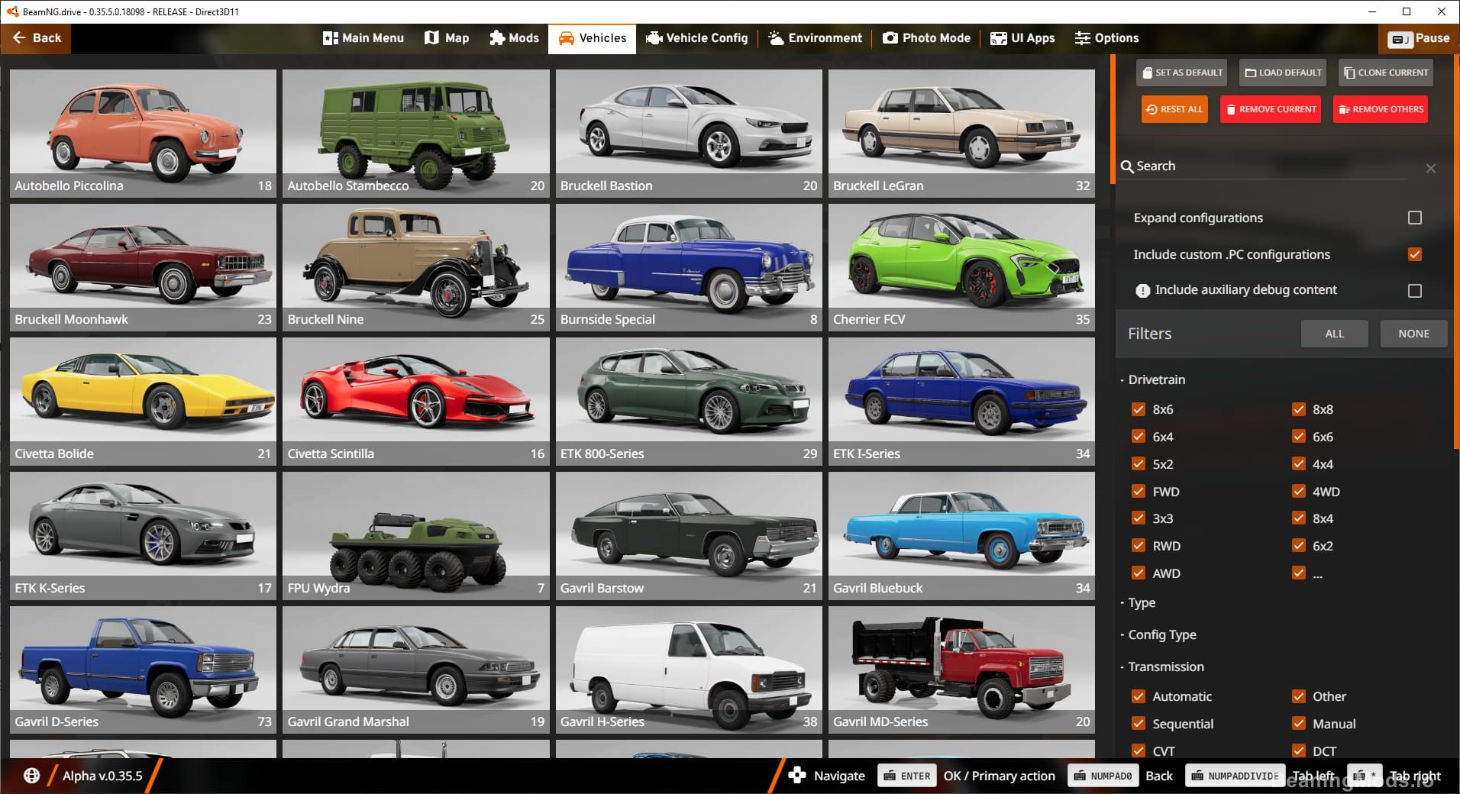The width and height of the screenshot is (1460, 794).
Task: Select the Cherrier FCV vehicle
Action: click(x=961, y=267)
